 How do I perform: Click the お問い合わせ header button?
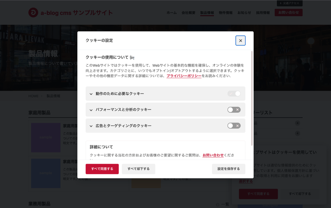coord(288,13)
